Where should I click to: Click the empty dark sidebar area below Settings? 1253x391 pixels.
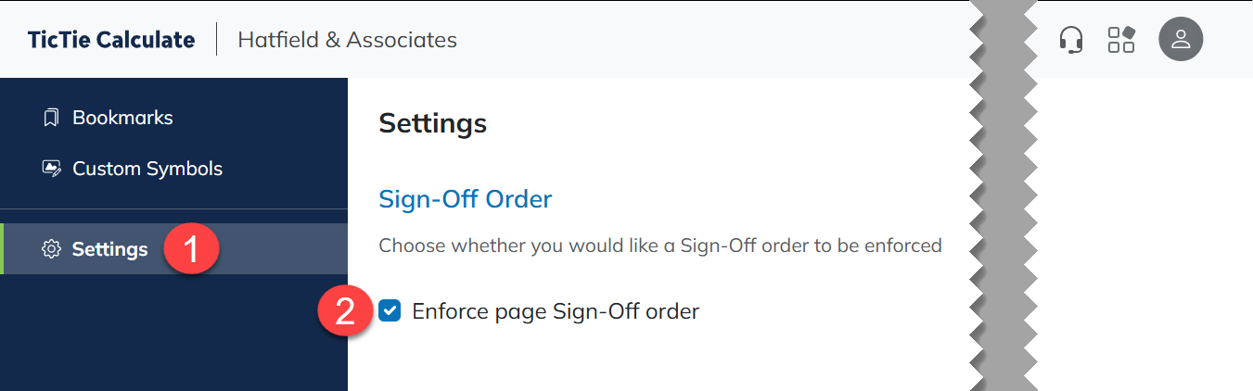tap(173, 333)
